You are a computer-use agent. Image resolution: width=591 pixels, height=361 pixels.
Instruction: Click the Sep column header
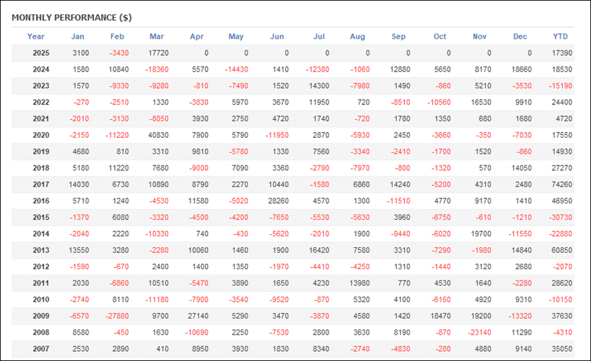click(399, 37)
